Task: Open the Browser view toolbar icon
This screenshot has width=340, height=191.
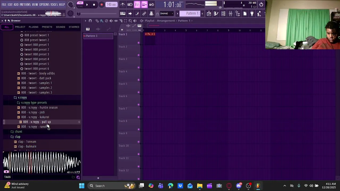Action: coord(238,14)
